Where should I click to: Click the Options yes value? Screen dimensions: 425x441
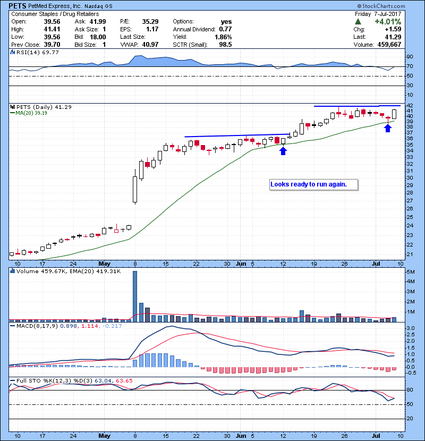tap(226, 22)
